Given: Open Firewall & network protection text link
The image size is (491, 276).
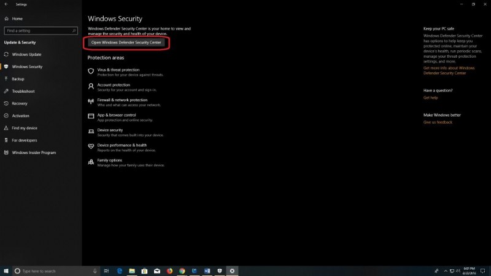Looking at the screenshot, I should [x=122, y=100].
